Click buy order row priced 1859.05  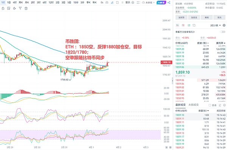click(x=201, y=80)
